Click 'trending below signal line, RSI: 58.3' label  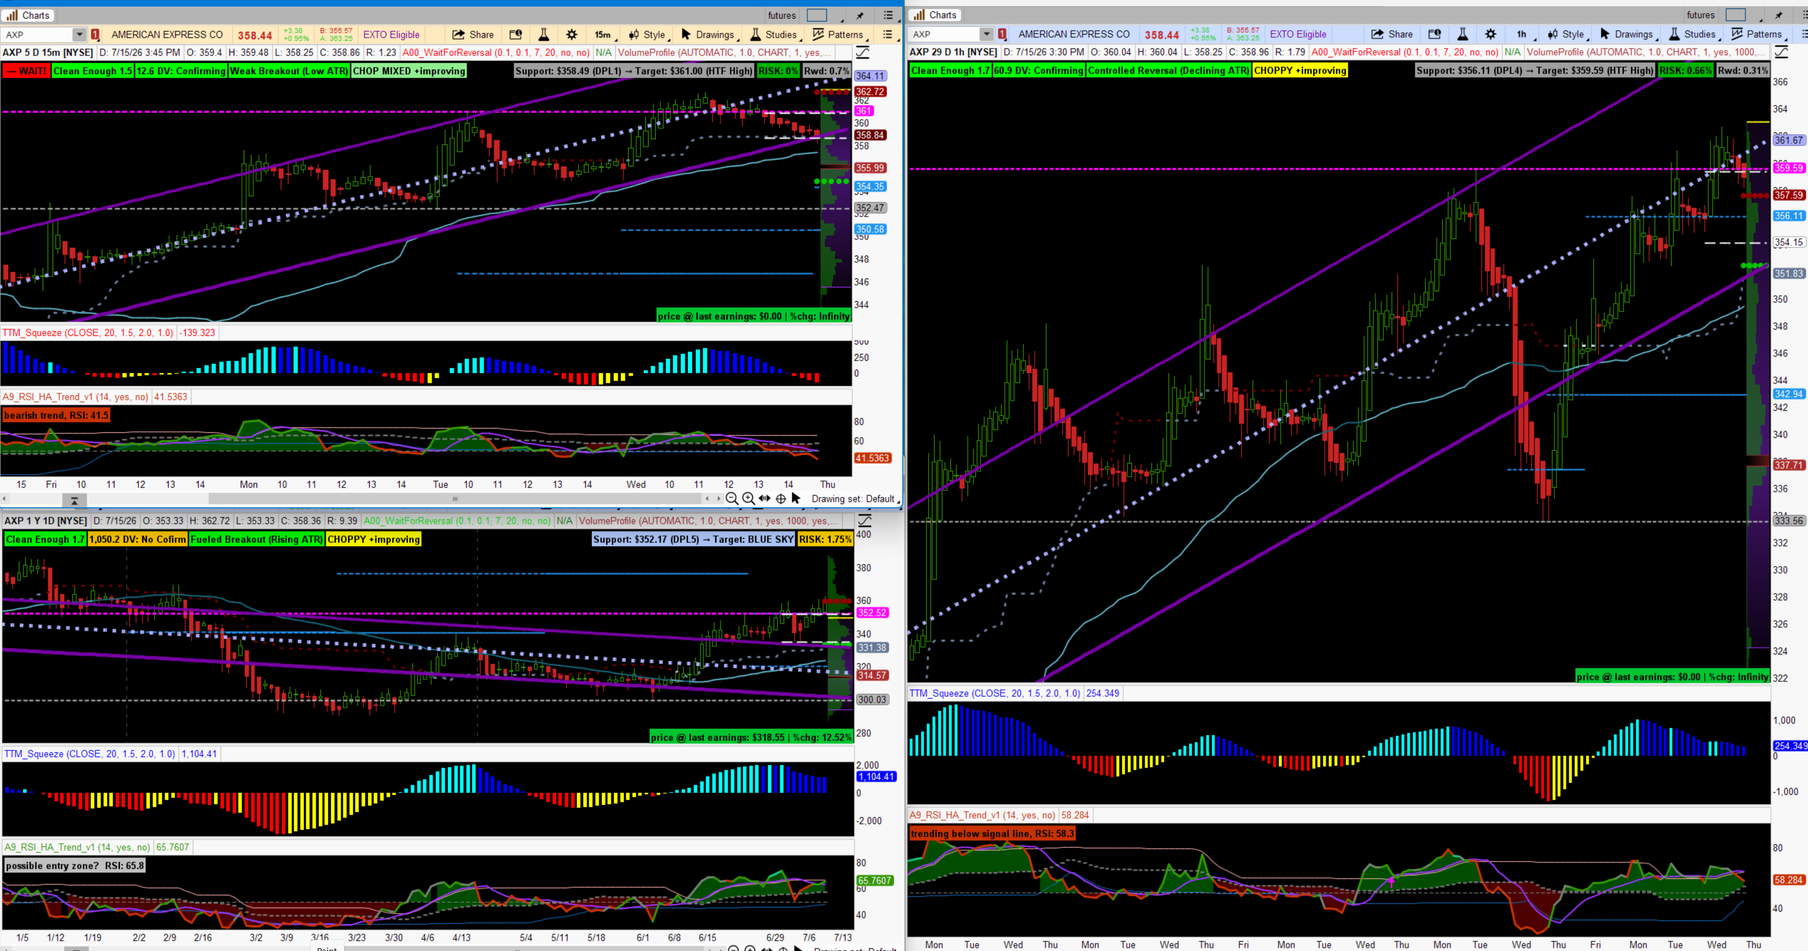[x=993, y=833]
